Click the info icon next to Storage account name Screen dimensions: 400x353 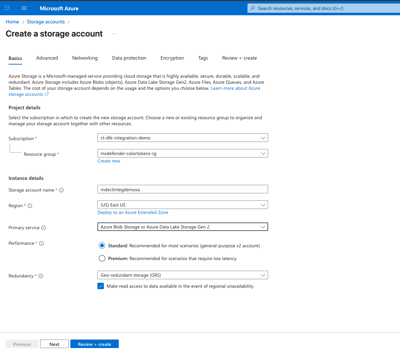coord(62,190)
